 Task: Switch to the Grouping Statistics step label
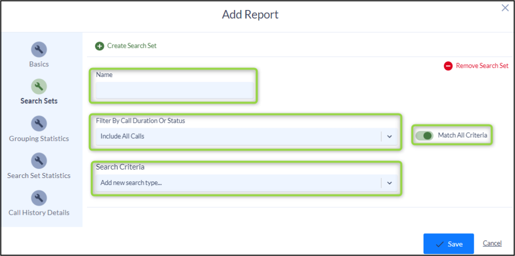[39, 139]
